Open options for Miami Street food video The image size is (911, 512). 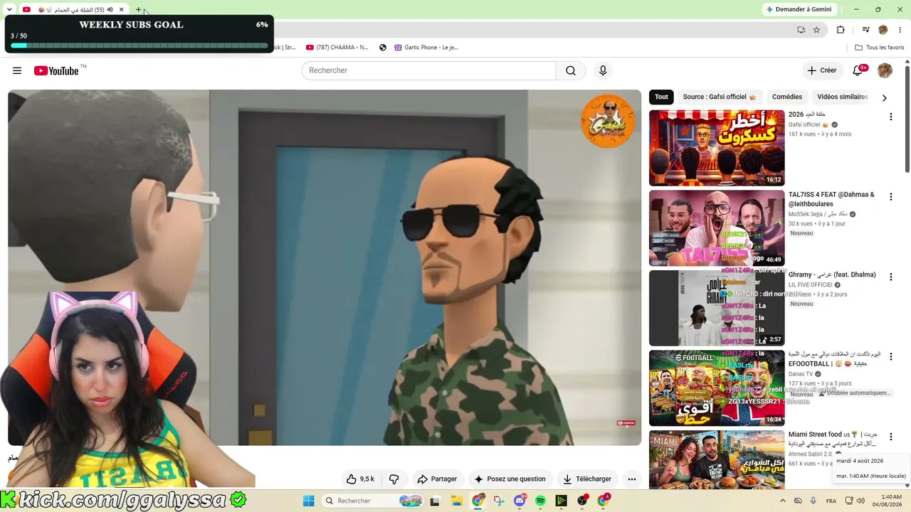pos(890,437)
